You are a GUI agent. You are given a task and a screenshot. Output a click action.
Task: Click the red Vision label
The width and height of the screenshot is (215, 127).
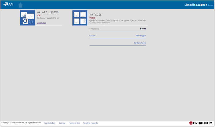[92, 18]
